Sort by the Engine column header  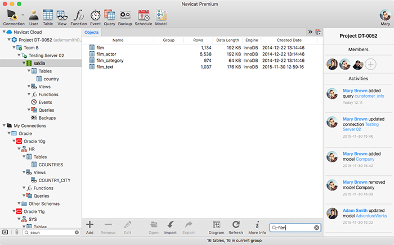point(252,40)
